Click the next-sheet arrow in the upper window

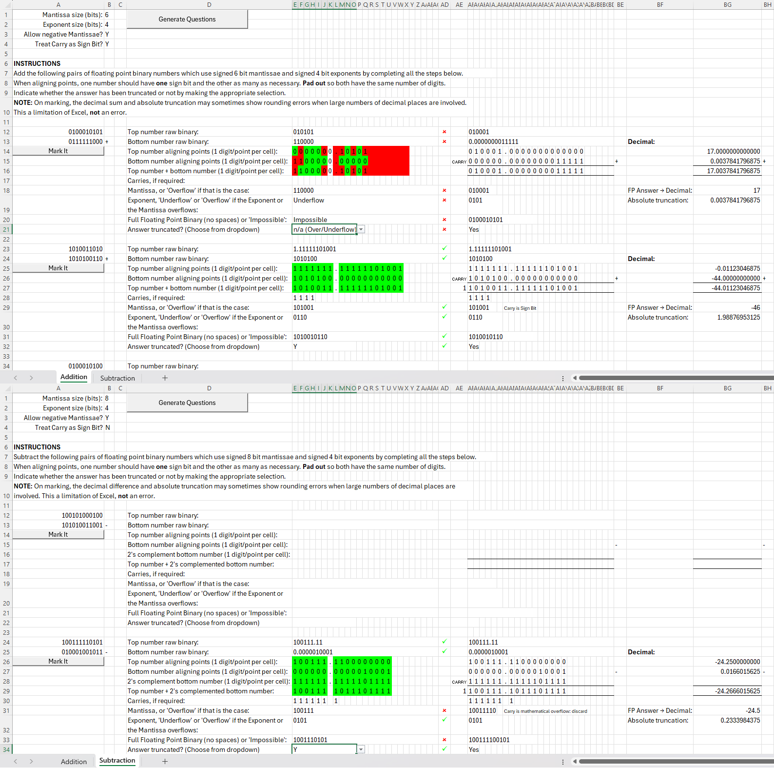click(x=31, y=378)
